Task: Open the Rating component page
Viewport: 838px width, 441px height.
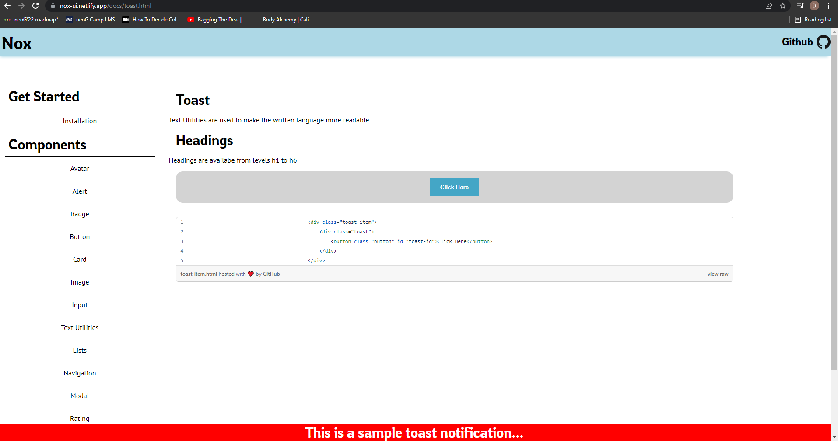Action: [80, 419]
